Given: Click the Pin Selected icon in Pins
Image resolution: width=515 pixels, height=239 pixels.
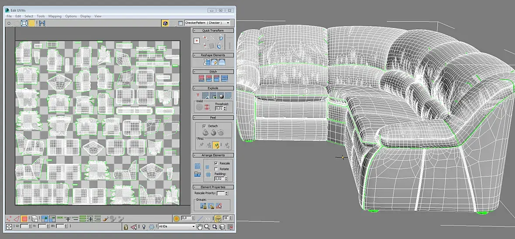Looking at the screenshot, I should (201, 145).
